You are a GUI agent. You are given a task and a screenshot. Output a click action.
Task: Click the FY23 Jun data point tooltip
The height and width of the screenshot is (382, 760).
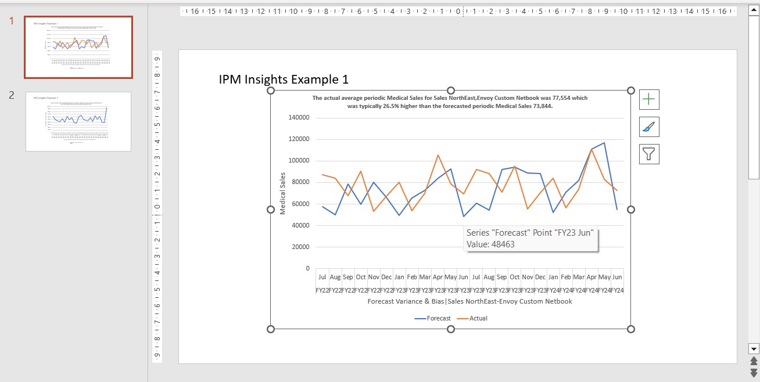[x=530, y=238]
